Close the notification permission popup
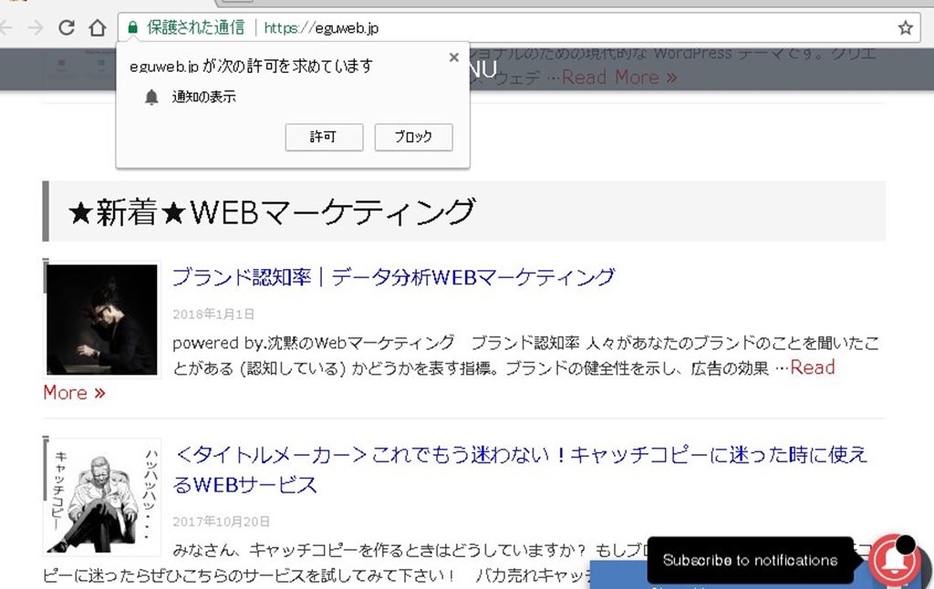This screenshot has width=934, height=589. click(x=453, y=57)
